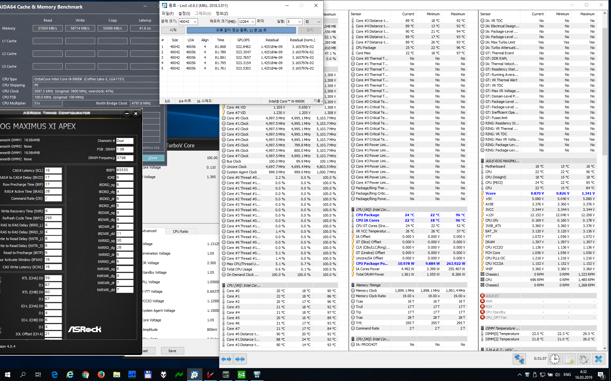Expand the memory size 12264 dropdown
The height and width of the screenshot is (381, 611).
253,22
